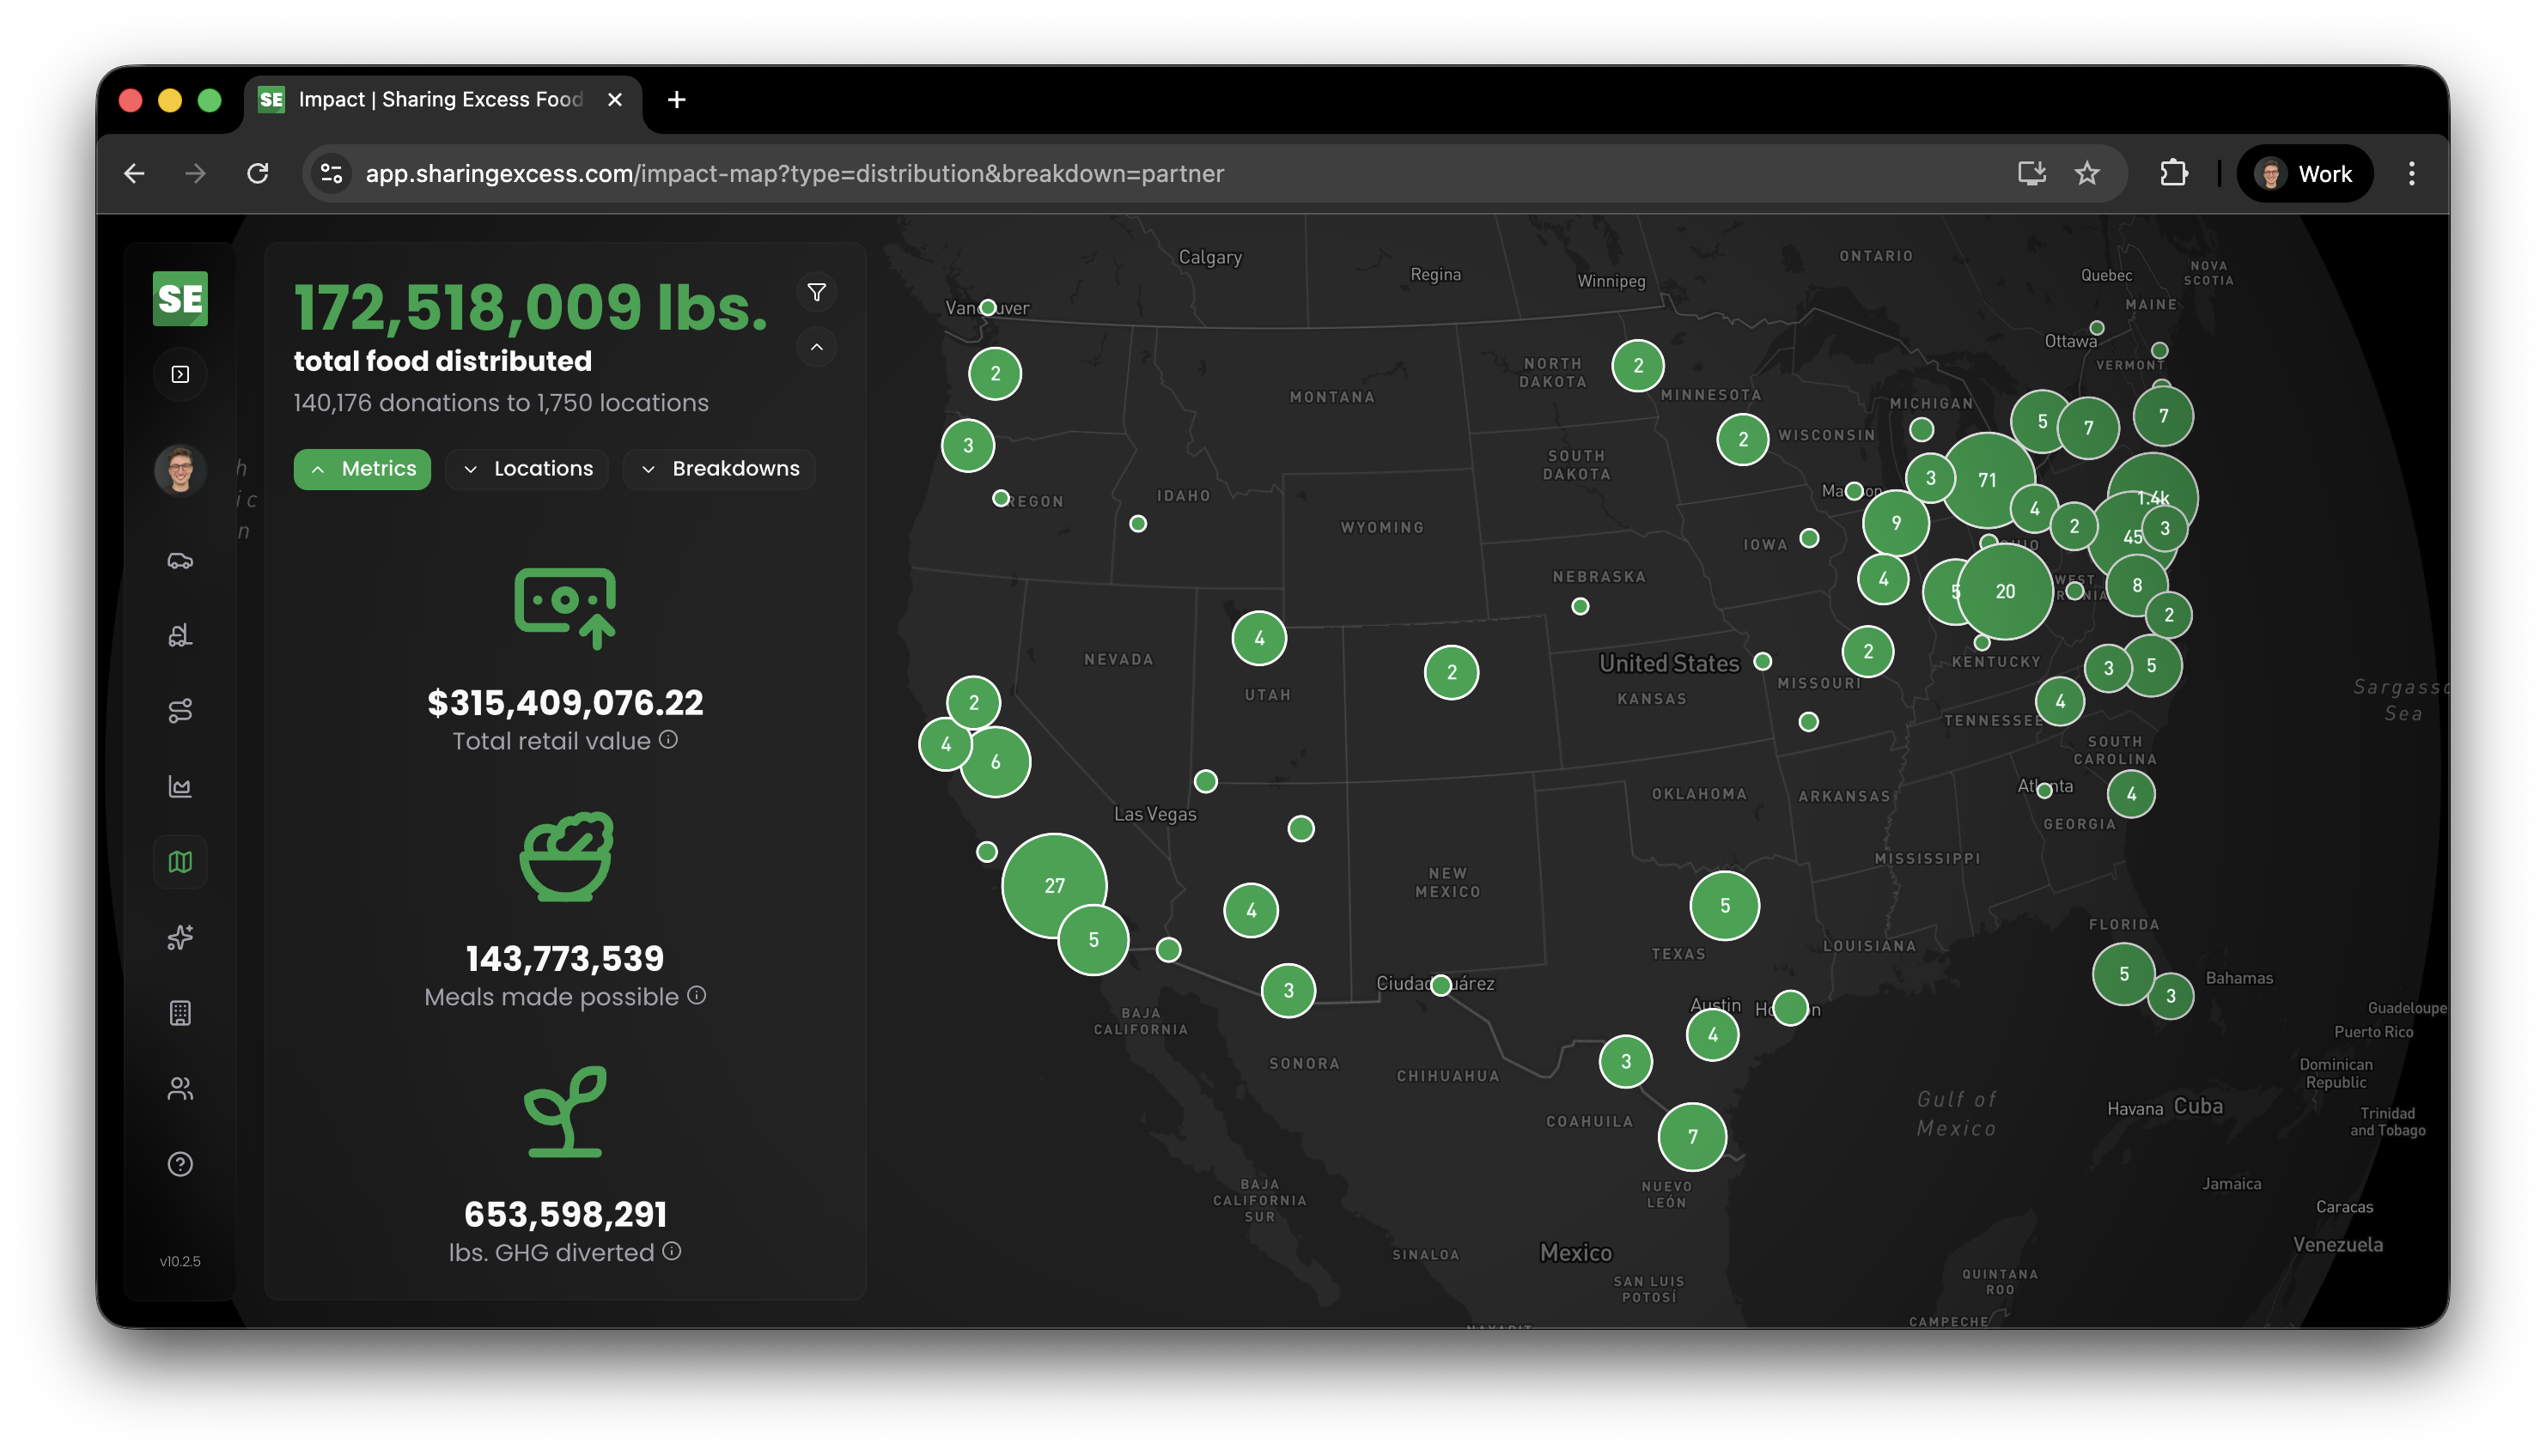Click the browser address bar URL
Image resolution: width=2546 pixels, height=1456 pixels.
[795, 174]
